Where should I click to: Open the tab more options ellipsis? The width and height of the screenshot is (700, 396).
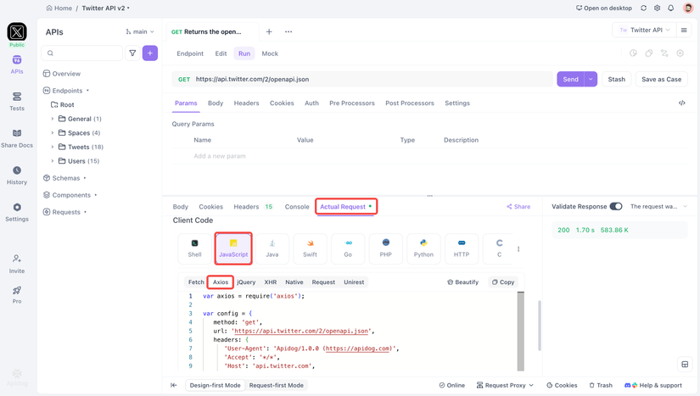288,31
